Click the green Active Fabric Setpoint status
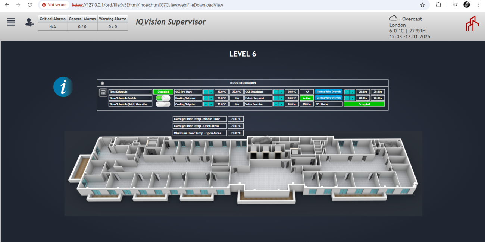Screen dimensions: 485x242 pyautogui.click(x=307, y=98)
